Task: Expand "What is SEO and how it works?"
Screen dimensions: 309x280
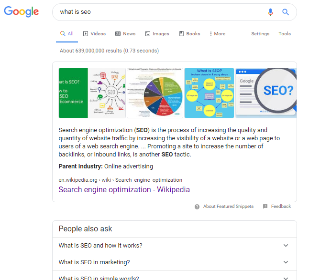Action: pos(174,246)
